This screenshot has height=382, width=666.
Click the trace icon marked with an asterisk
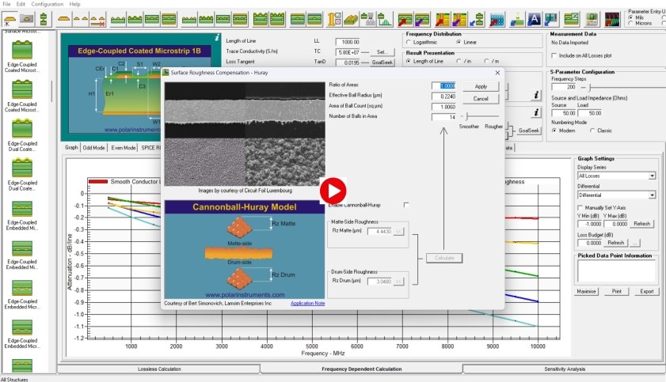click(10, 20)
